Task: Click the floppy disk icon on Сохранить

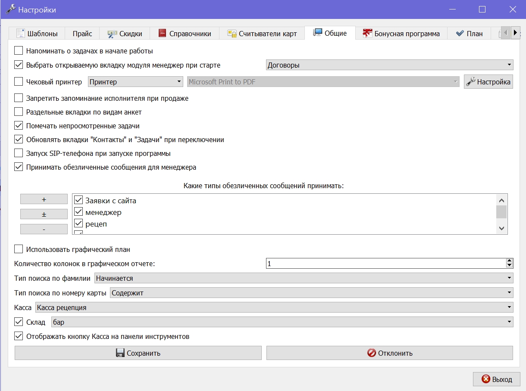Action: click(120, 353)
